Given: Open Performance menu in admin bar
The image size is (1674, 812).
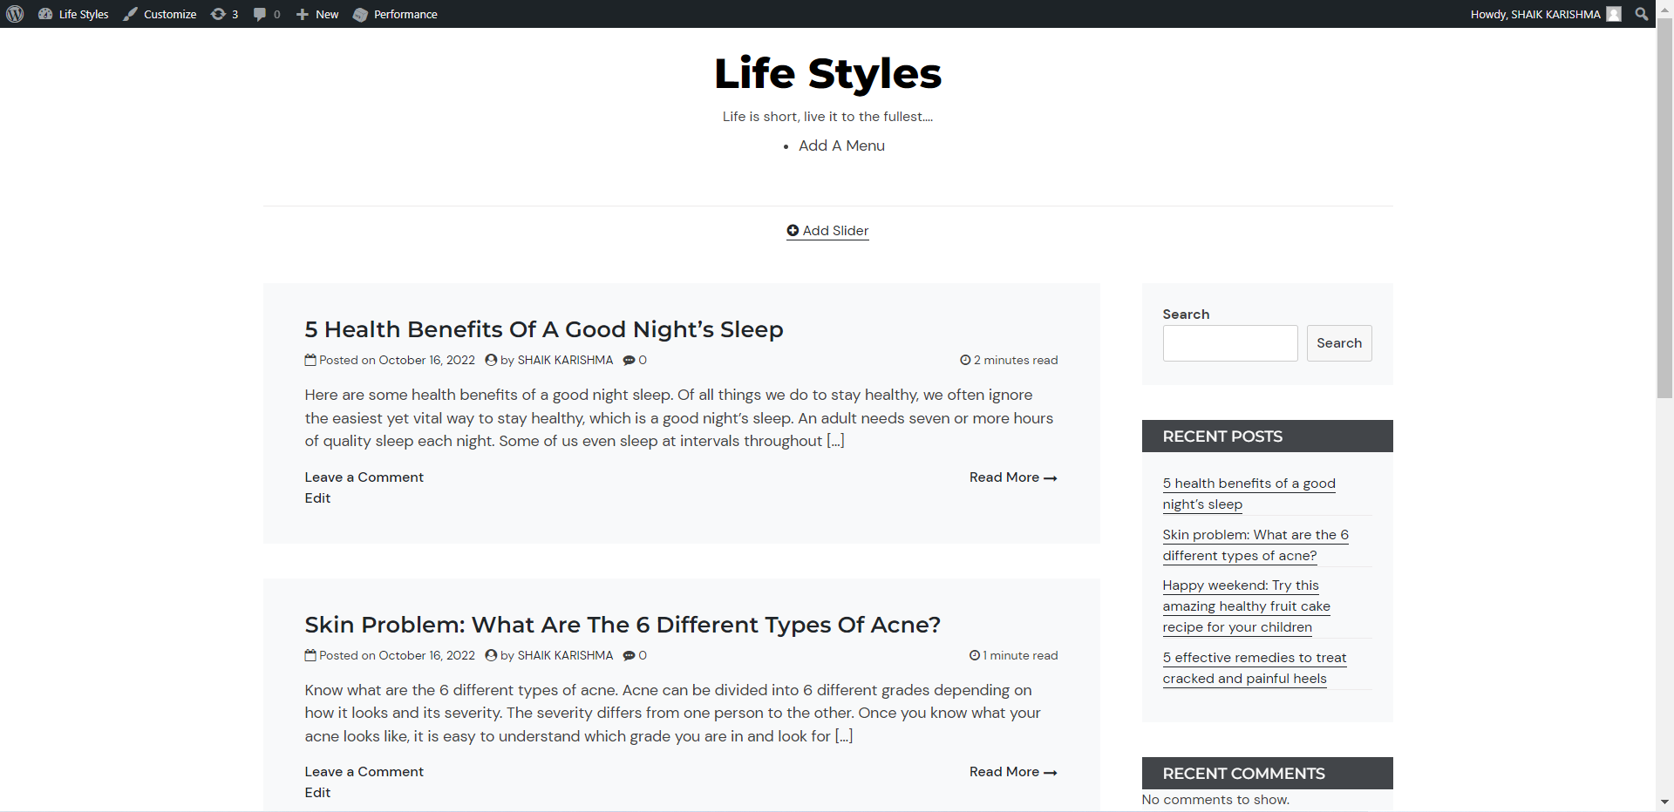Looking at the screenshot, I should tap(395, 14).
